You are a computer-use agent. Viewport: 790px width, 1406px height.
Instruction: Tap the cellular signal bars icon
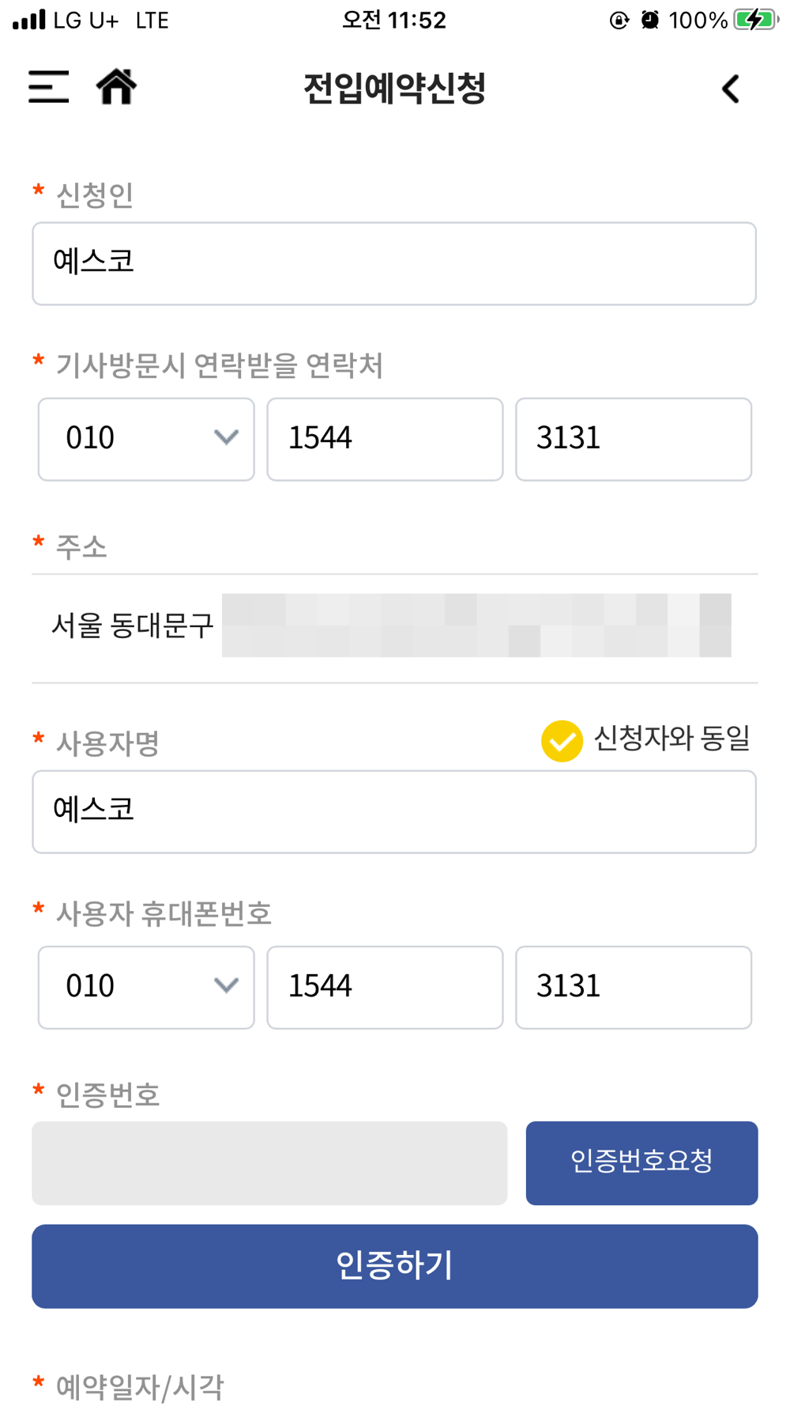pyautogui.click(x=28, y=20)
